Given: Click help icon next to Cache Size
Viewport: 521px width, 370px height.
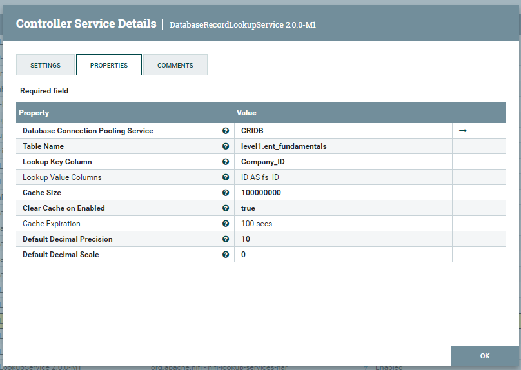Looking at the screenshot, I should click(x=226, y=193).
